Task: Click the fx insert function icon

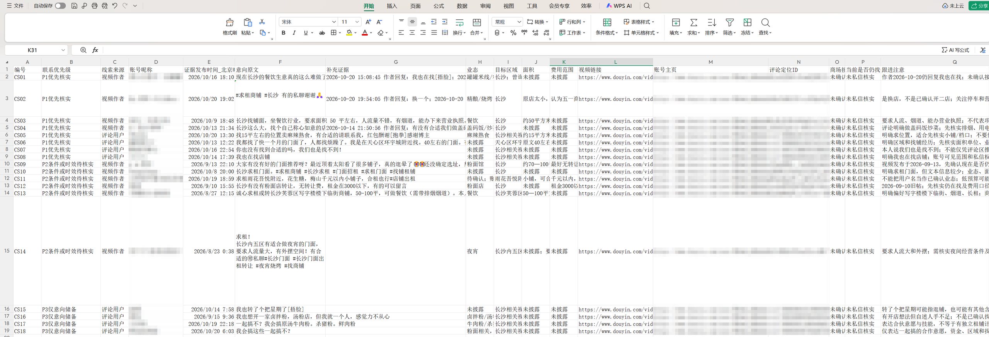Action: tap(95, 50)
